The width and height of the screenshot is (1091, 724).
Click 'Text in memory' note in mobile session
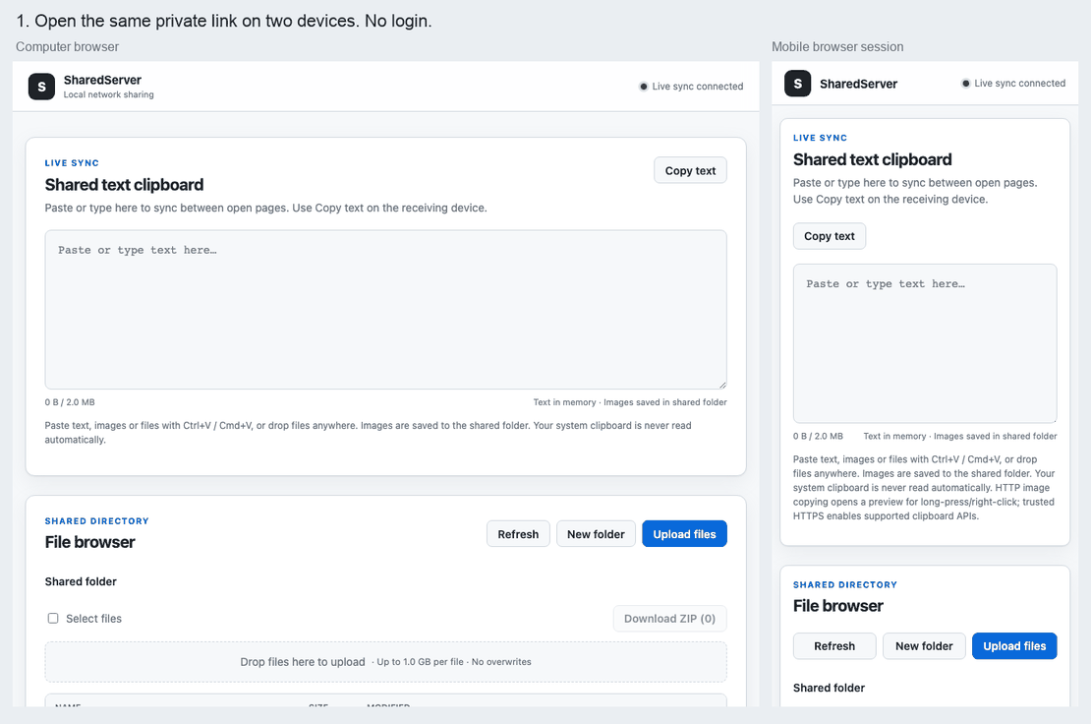[894, 437]
